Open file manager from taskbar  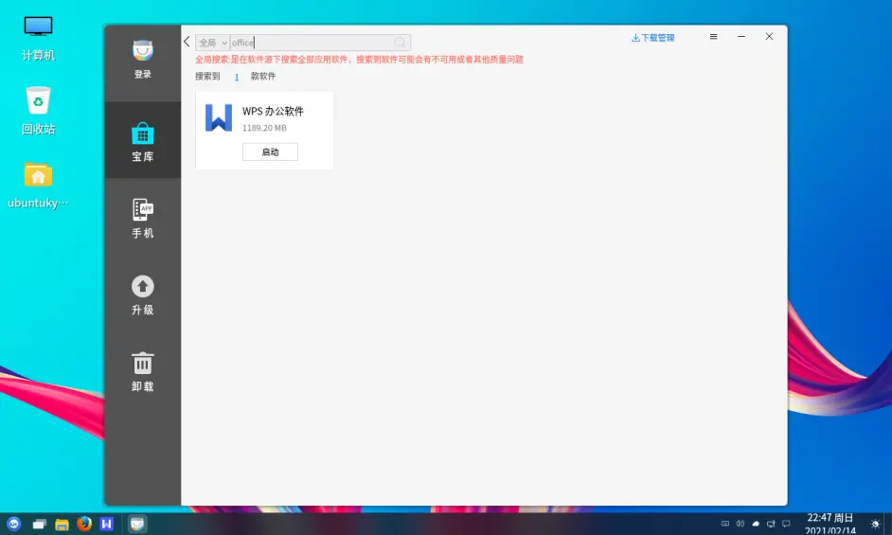(x=62, y=525)
